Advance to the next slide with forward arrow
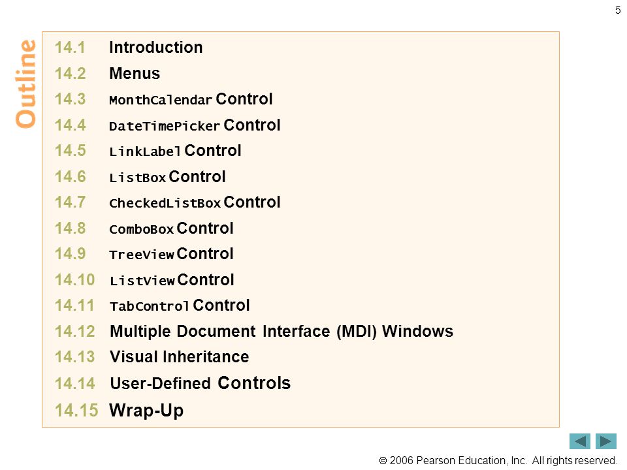 coord(606,441)
